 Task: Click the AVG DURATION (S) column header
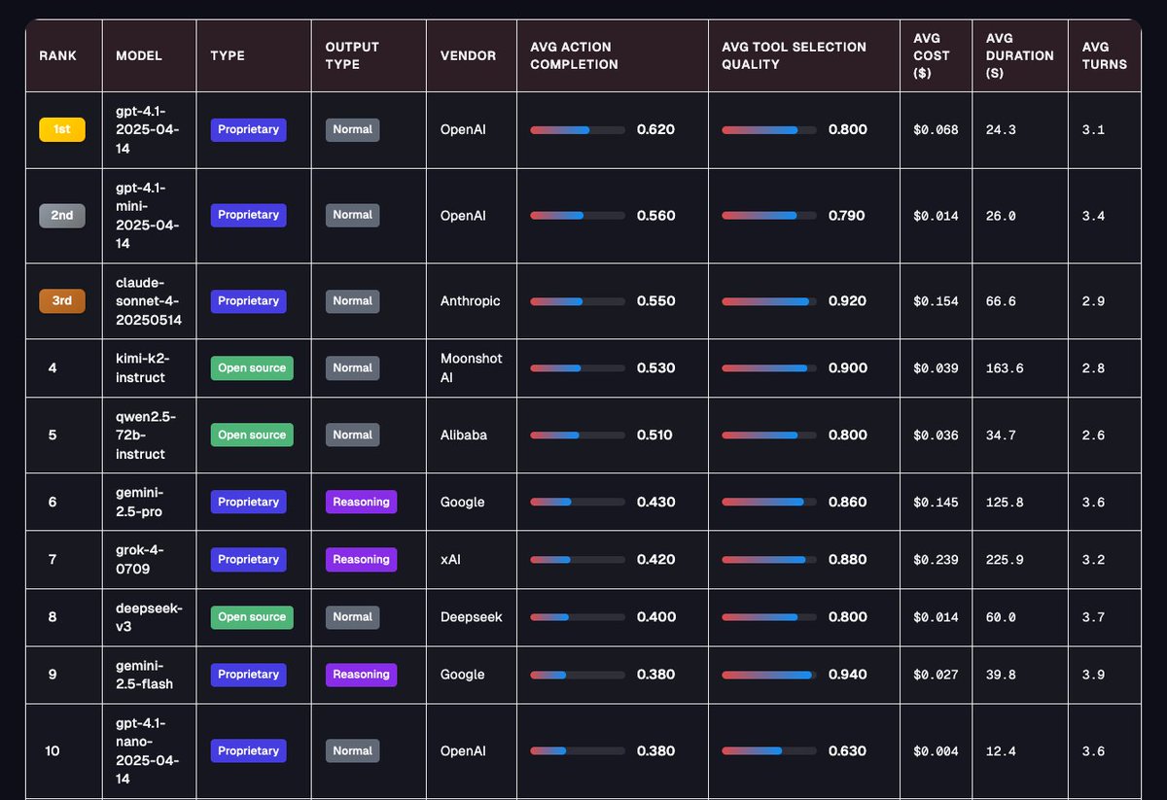pos(1019,55)
